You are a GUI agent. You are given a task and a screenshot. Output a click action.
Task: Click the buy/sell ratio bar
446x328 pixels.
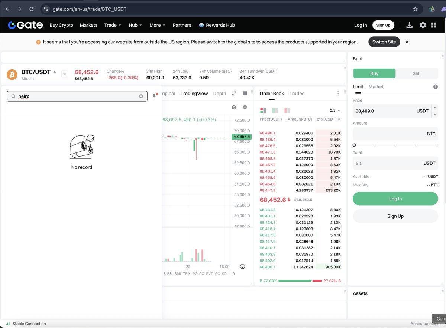click(300, 281)
